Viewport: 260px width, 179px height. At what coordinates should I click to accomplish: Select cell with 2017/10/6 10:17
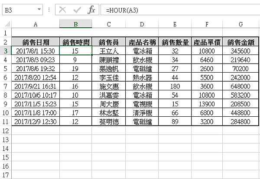pos(36,95)
